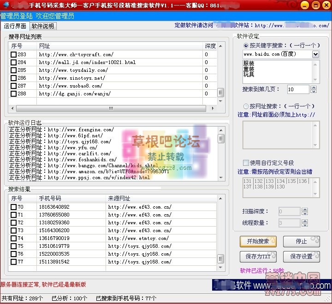This screenshot has height=304, width=332.
Task: Click the 深度 column header
Action: pyautogui.click(x=210, y=46)
